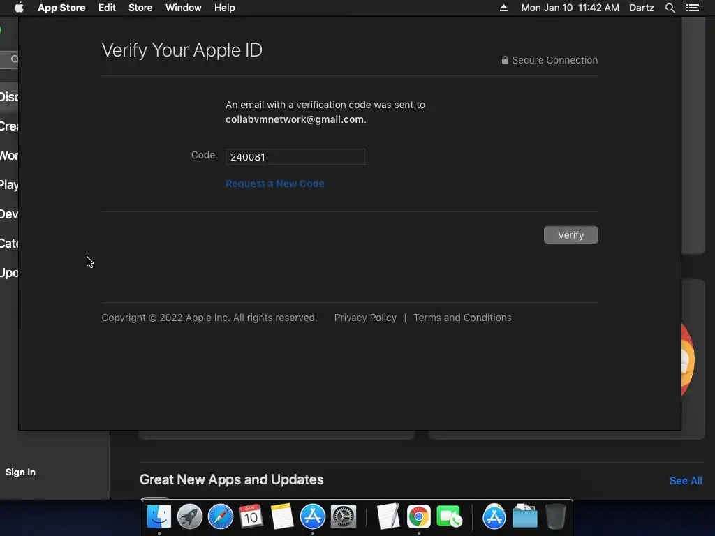Click the collabvmnetwork@gmail.com email text

[295, 119]
